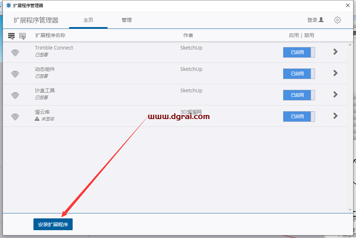Viewport: 356px width, 238px height.
Task: Click the 作者 column header
Action: point(188,36)
